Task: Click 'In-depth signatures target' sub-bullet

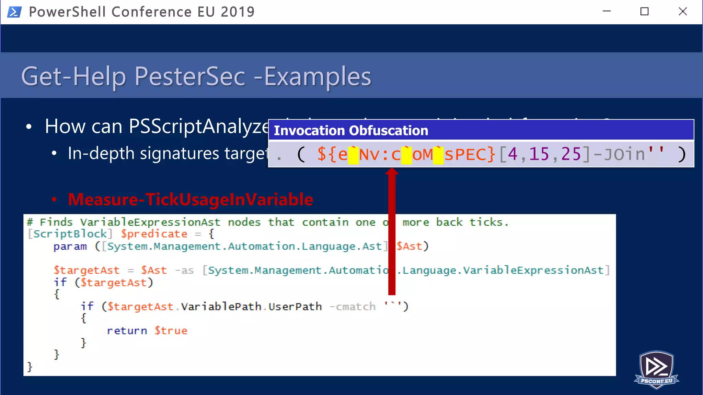Action: 168,153
